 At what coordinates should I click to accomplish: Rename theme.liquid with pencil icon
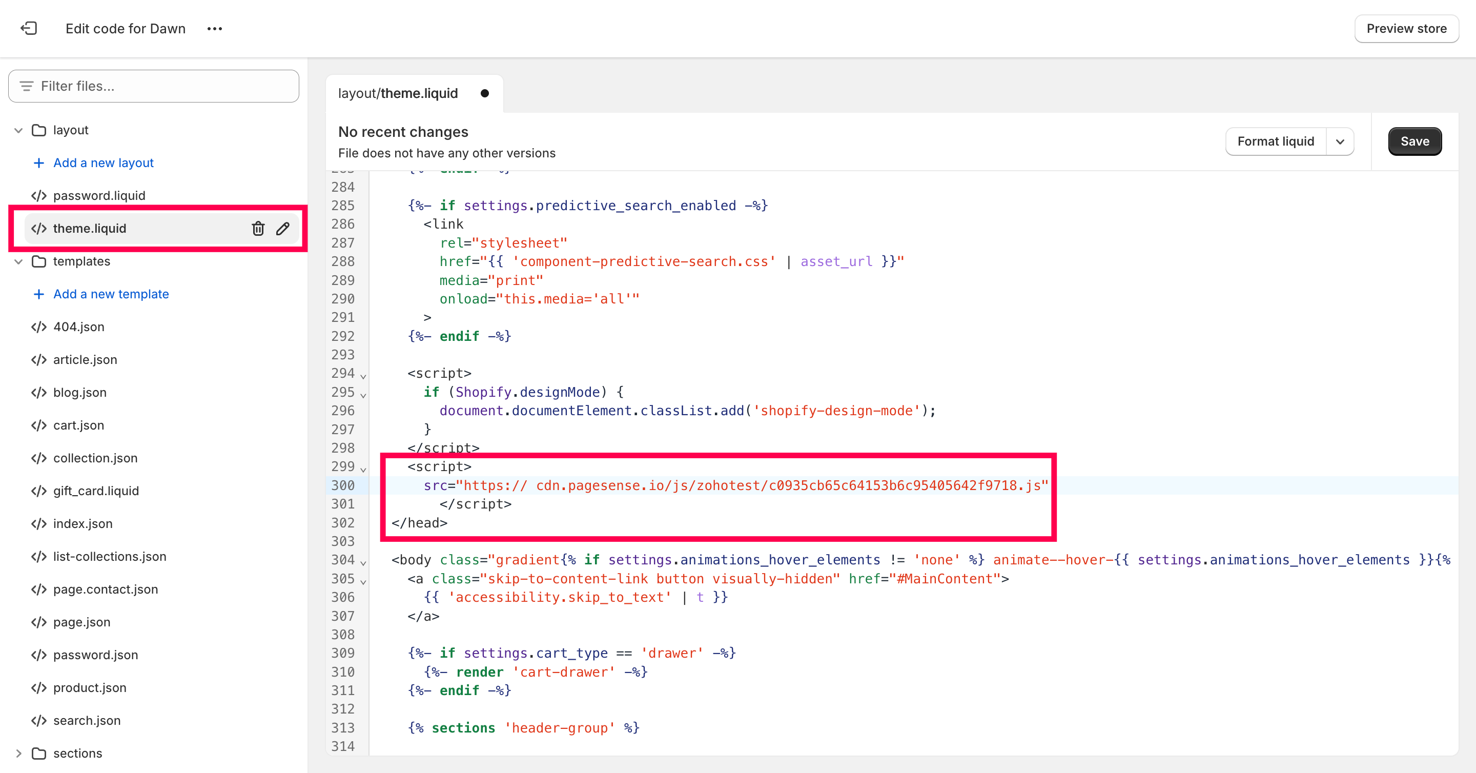click(282, 229)
